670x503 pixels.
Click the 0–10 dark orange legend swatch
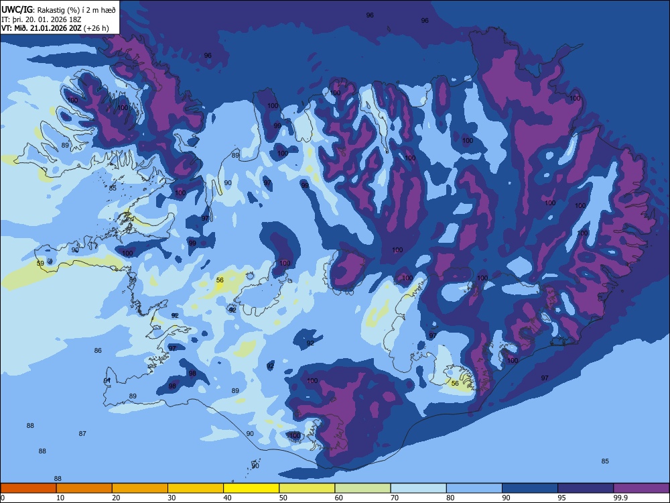[x=28, y=488]
